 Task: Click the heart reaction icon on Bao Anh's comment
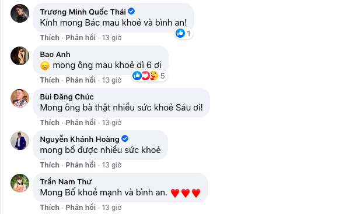coord(145,76)
